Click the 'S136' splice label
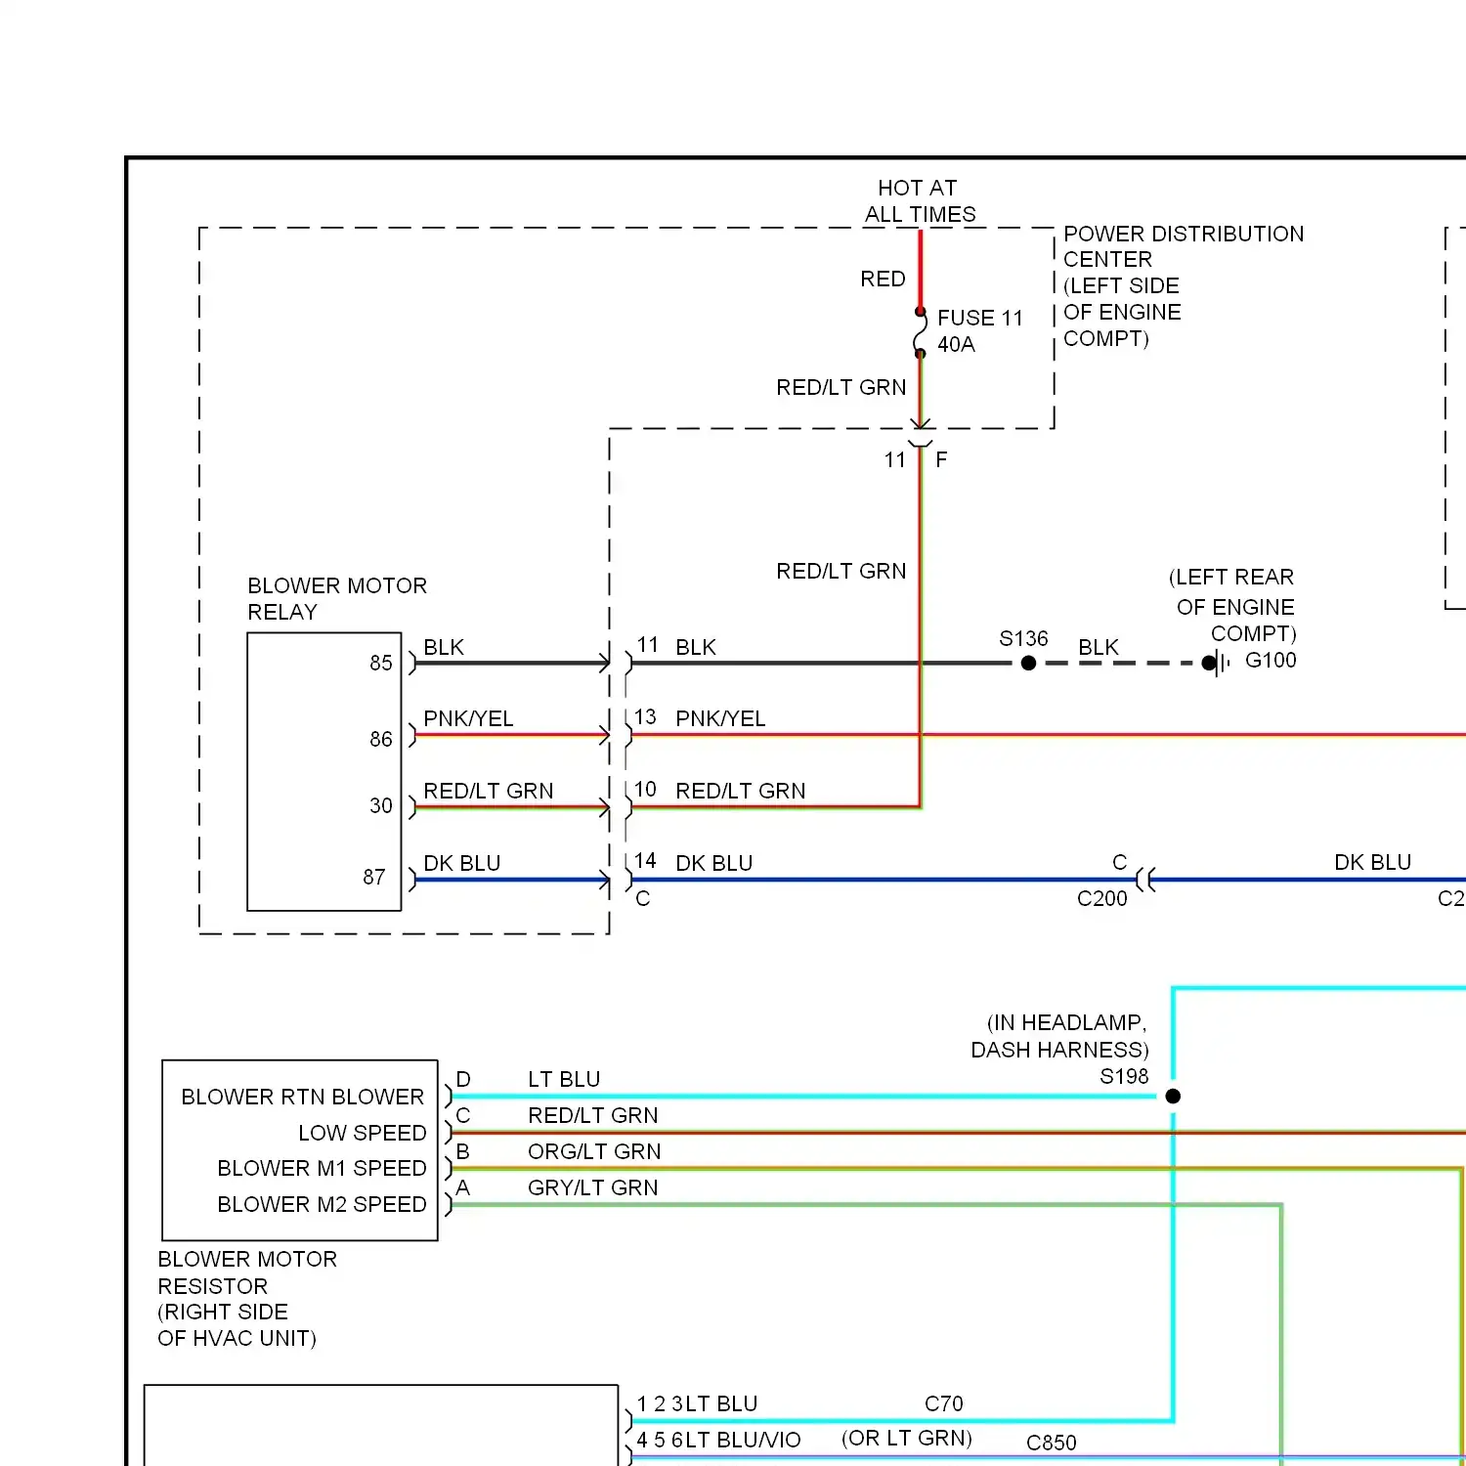1466x1466 pixels. (x=1023, y=638)
